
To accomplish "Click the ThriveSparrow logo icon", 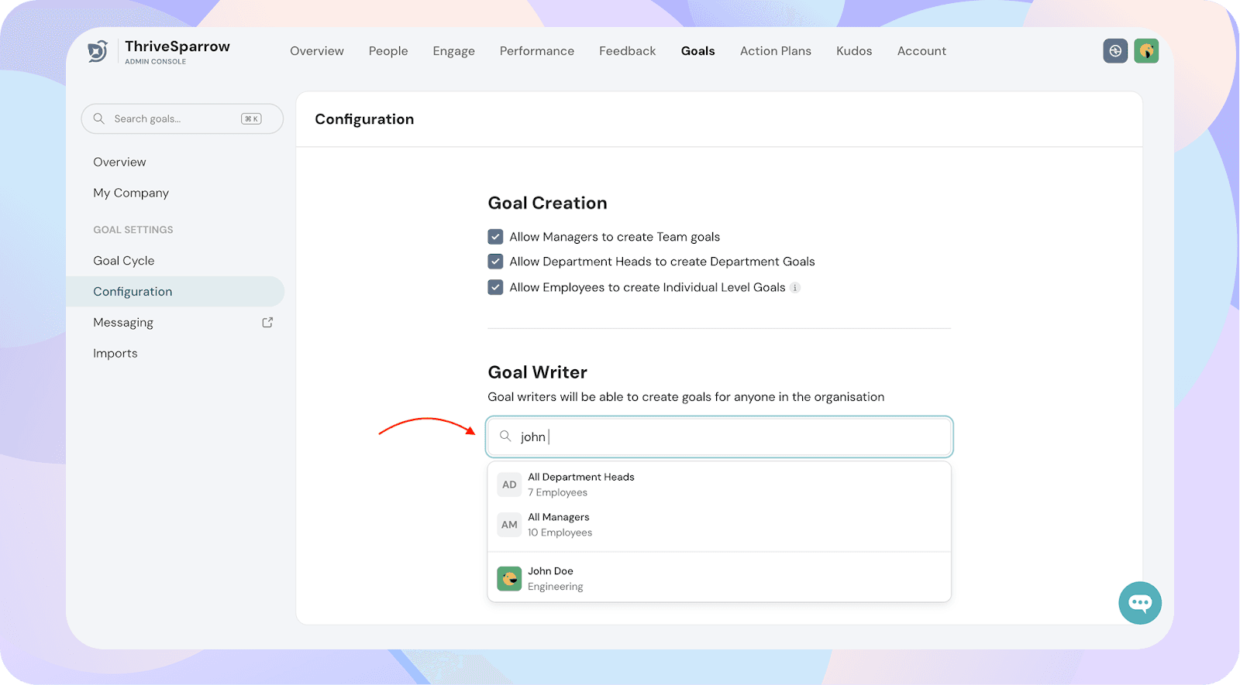I will click(98, 51).
